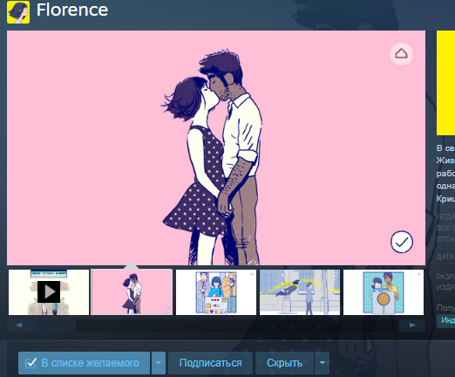Click the Florence game title

coord(72,10)
